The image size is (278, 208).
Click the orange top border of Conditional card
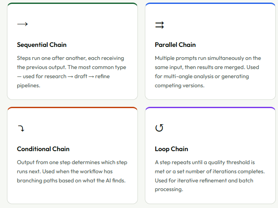click(x=72, y=108)
